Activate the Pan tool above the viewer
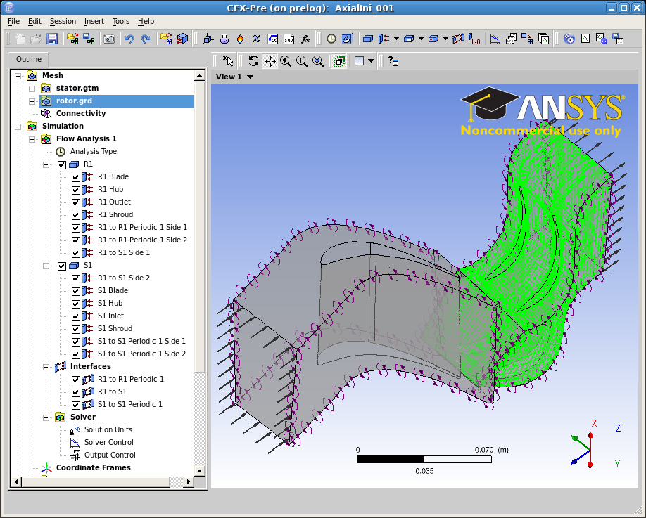Image resolution: width=646 pixels, height=518 pixels. (271, 61)
